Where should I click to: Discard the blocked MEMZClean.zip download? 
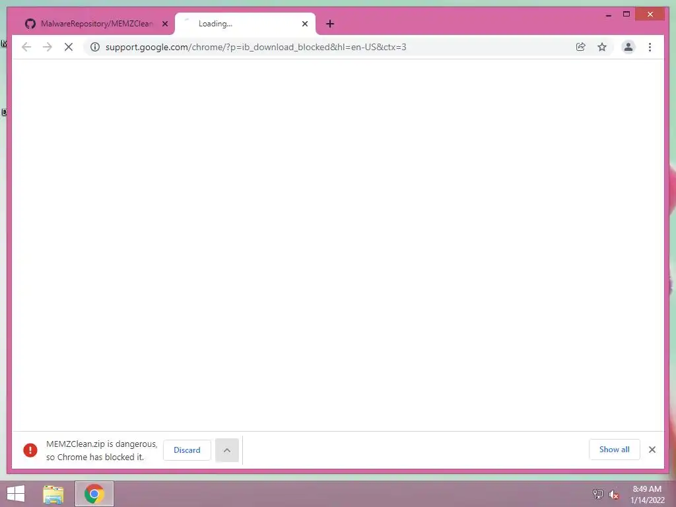click(x=187, y=450)
